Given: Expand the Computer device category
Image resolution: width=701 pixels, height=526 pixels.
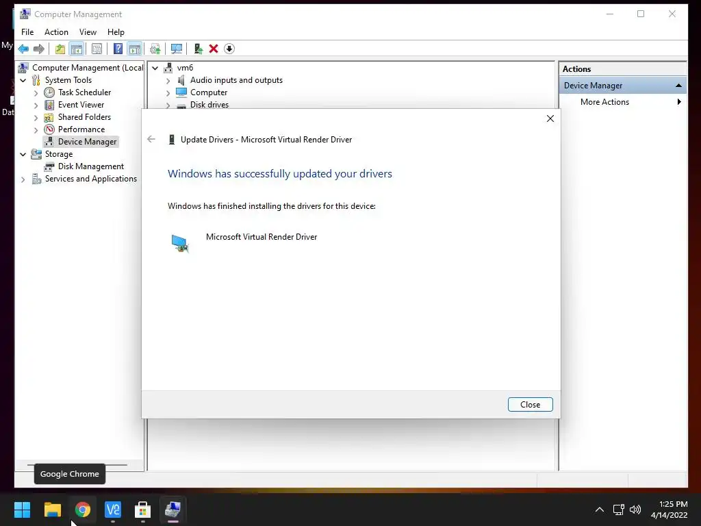Looking at the screenshot, I should click(x=168, y=92).
